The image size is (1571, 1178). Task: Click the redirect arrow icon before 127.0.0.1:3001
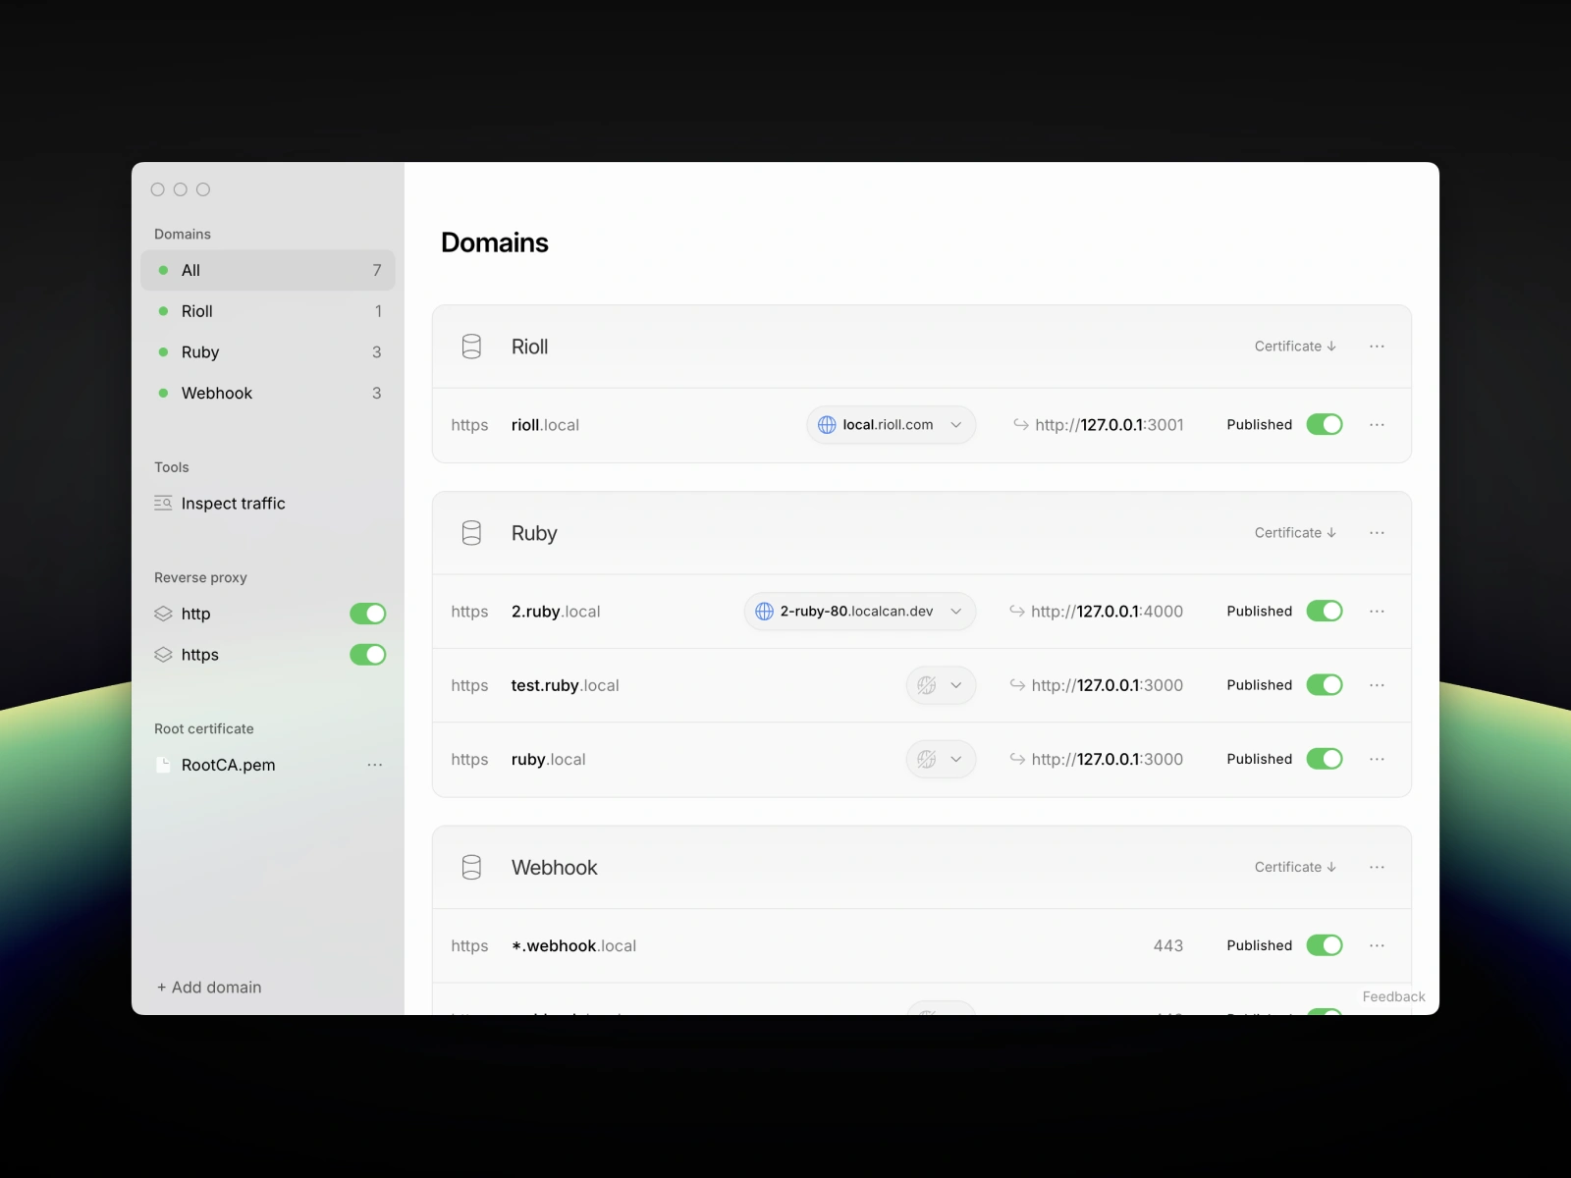(1021, 425)
